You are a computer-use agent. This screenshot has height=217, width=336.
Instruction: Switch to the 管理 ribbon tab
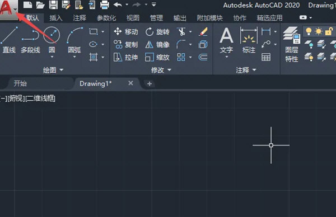pos(156,18)
